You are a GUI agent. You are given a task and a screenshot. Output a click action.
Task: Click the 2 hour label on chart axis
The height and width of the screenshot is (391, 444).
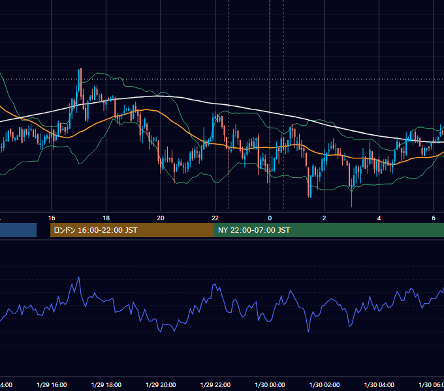coord(325,218)
